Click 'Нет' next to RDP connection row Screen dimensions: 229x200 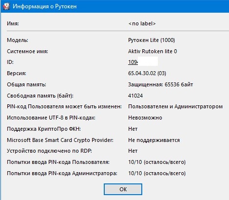point(133,151)
